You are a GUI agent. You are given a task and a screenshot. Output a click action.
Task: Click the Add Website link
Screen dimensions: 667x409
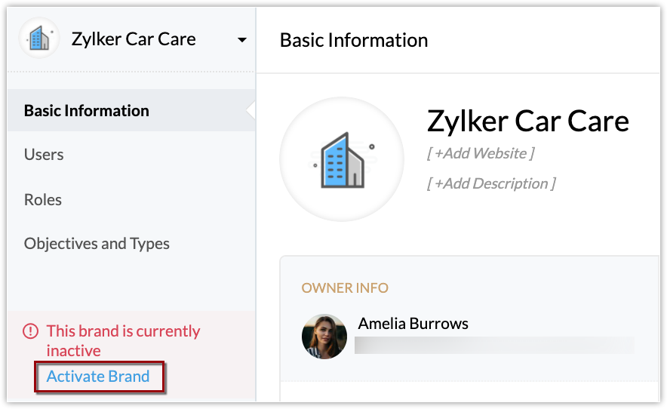[481, 154]
